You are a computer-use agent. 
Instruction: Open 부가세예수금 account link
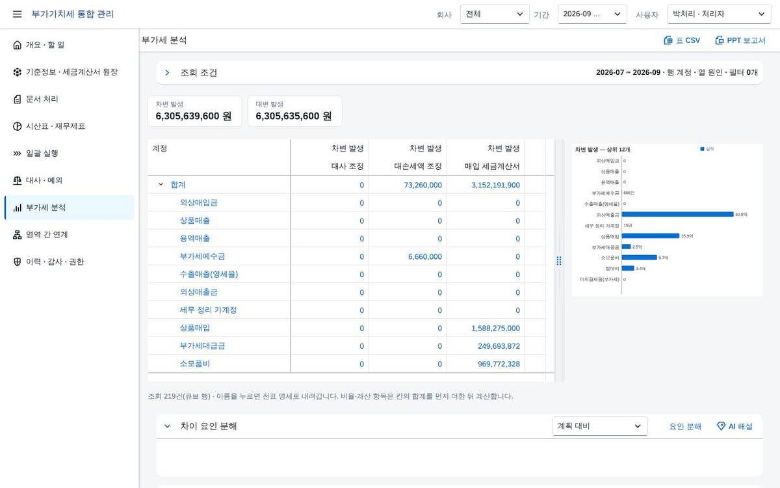click(x=203, y=256)
